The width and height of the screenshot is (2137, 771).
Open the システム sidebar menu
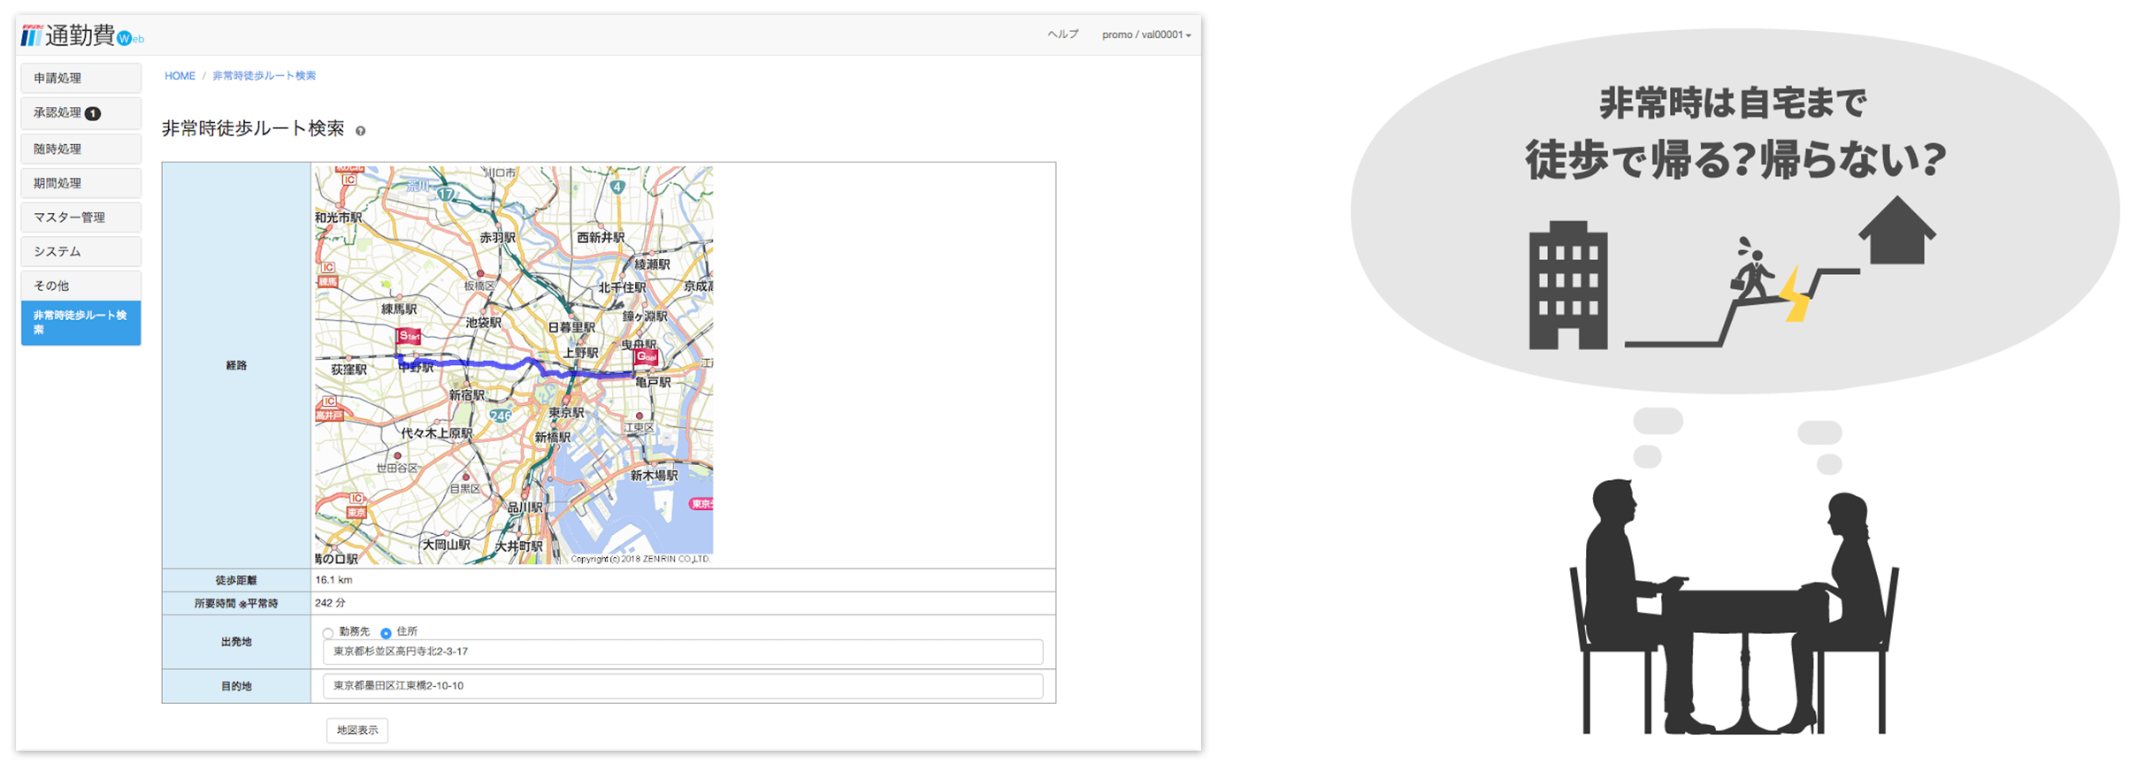(x=80, y=252)
